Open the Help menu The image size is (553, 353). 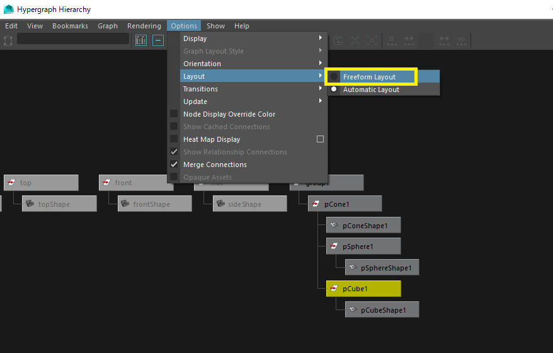point(242,26)
